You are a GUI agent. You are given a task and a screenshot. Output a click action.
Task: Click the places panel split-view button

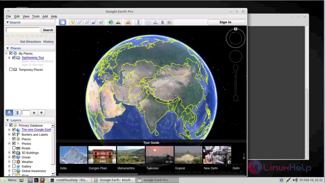17,113
